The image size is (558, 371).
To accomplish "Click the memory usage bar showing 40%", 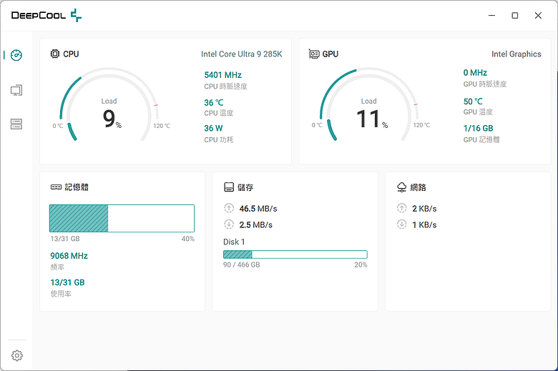I will (122, 219).
